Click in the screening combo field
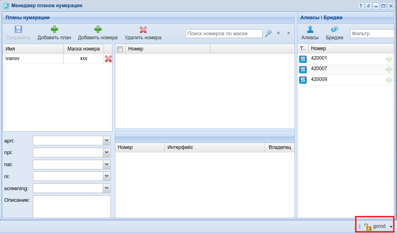 click(x=68, y=188)
